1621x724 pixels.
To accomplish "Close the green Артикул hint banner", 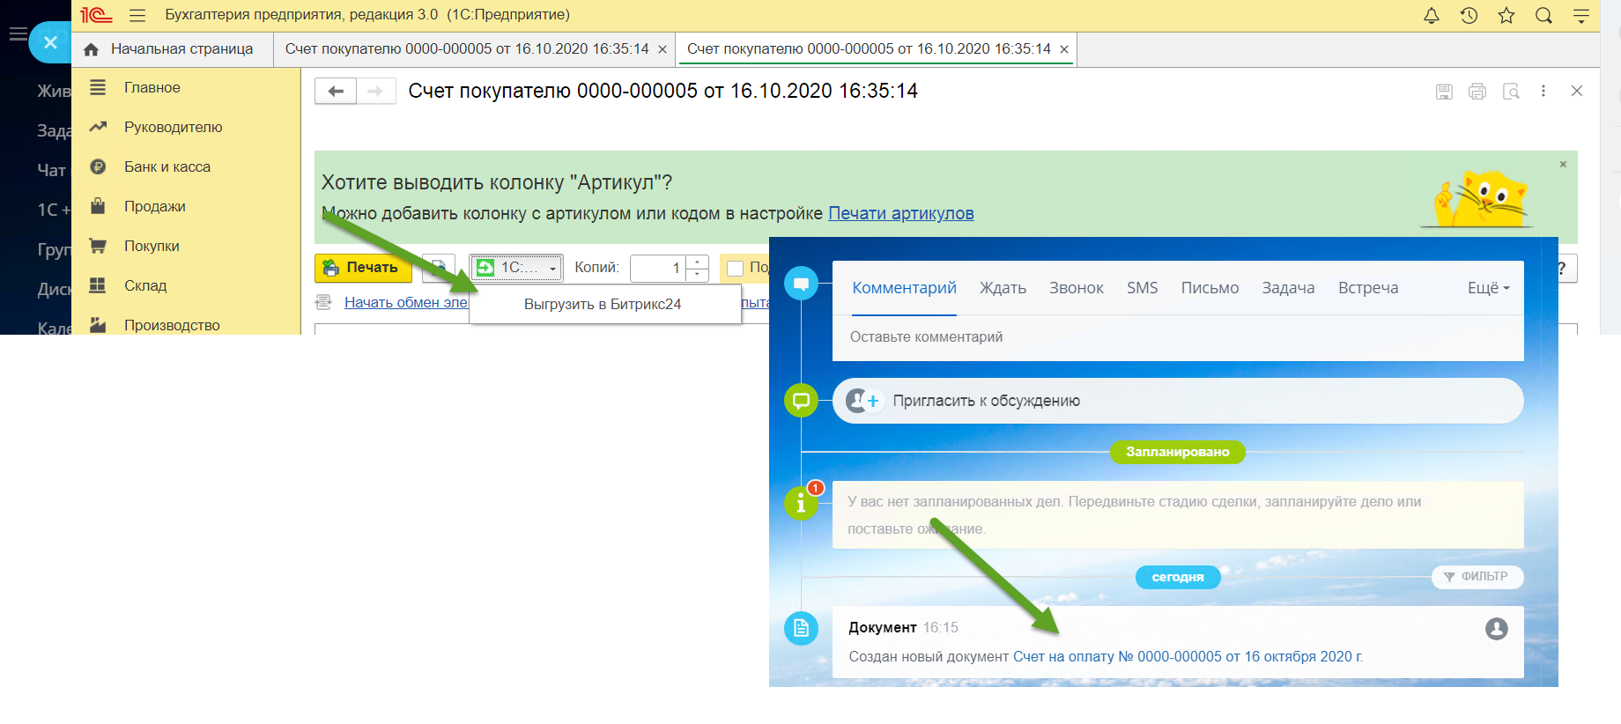I will click(1563, 164).
